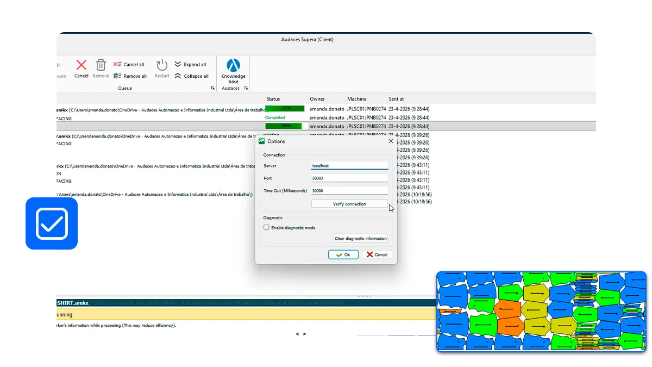This screenshot has height=367, width=652.
Task: Click the Server input field showing localhost
Action: 349,165
